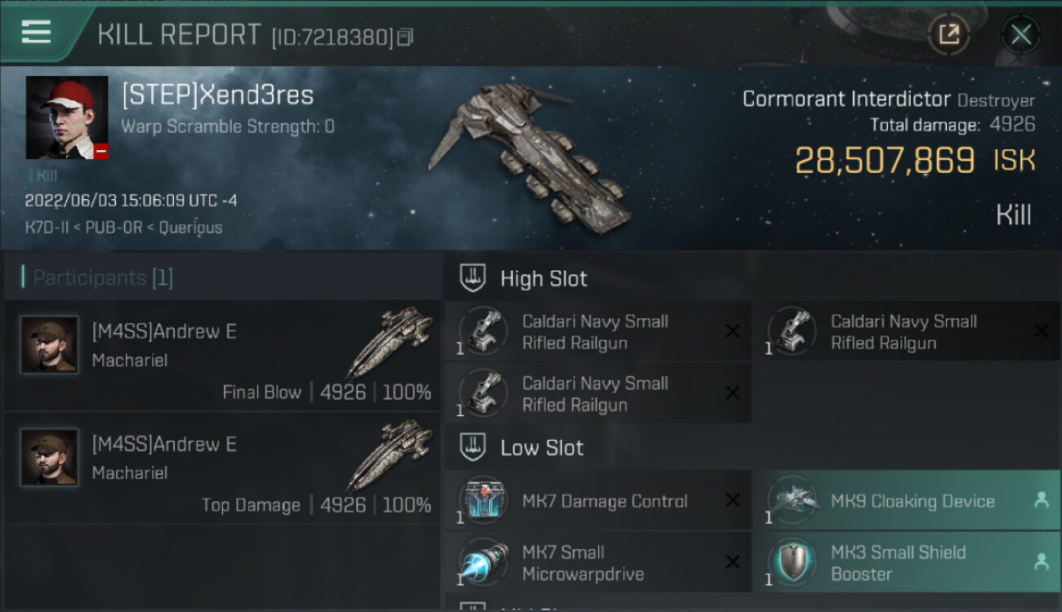
Task: Select the MK7 Damage Control icon
Action: pos(484,500)
